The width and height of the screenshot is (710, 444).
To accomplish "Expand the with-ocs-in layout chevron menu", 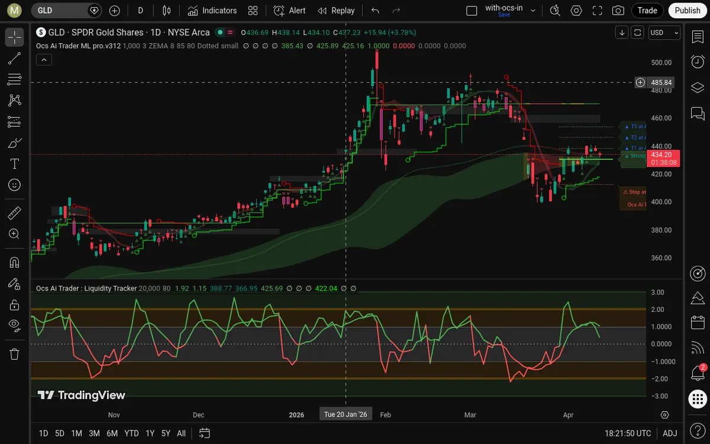I will (533, 11).
